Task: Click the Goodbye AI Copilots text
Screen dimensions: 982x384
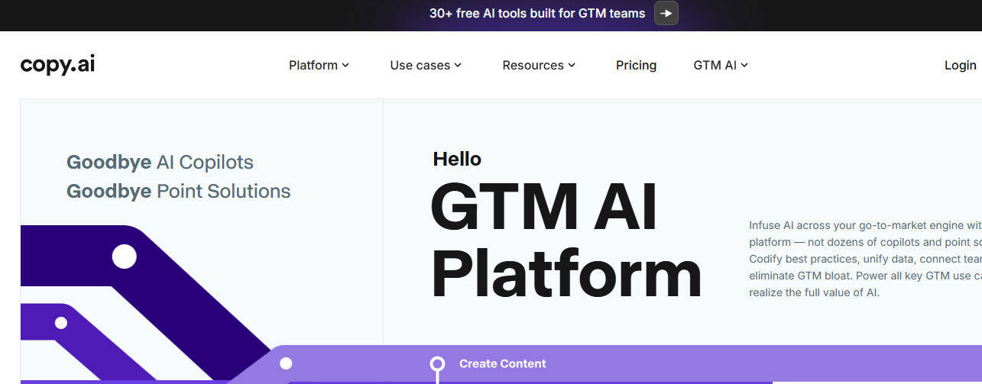Action: (160, 162)
